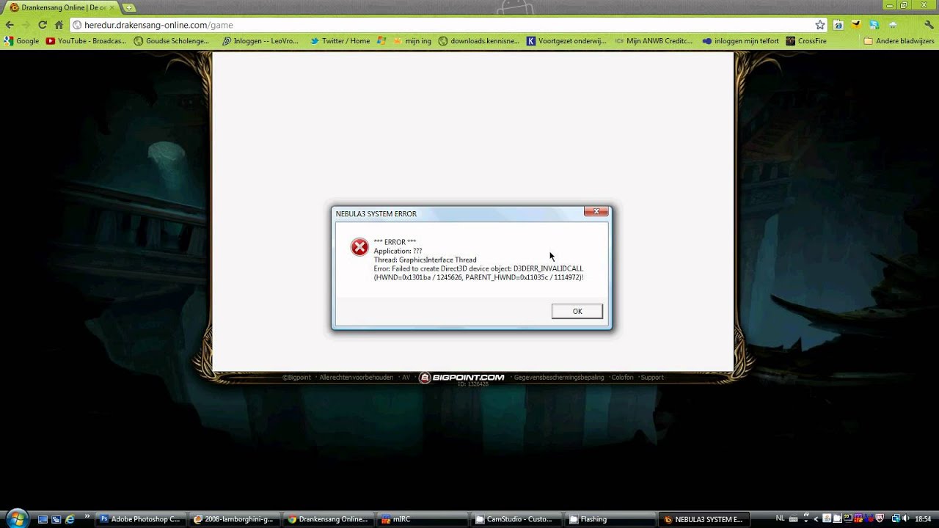Reload the Drakensang page
939x528 pixels.
43,25
